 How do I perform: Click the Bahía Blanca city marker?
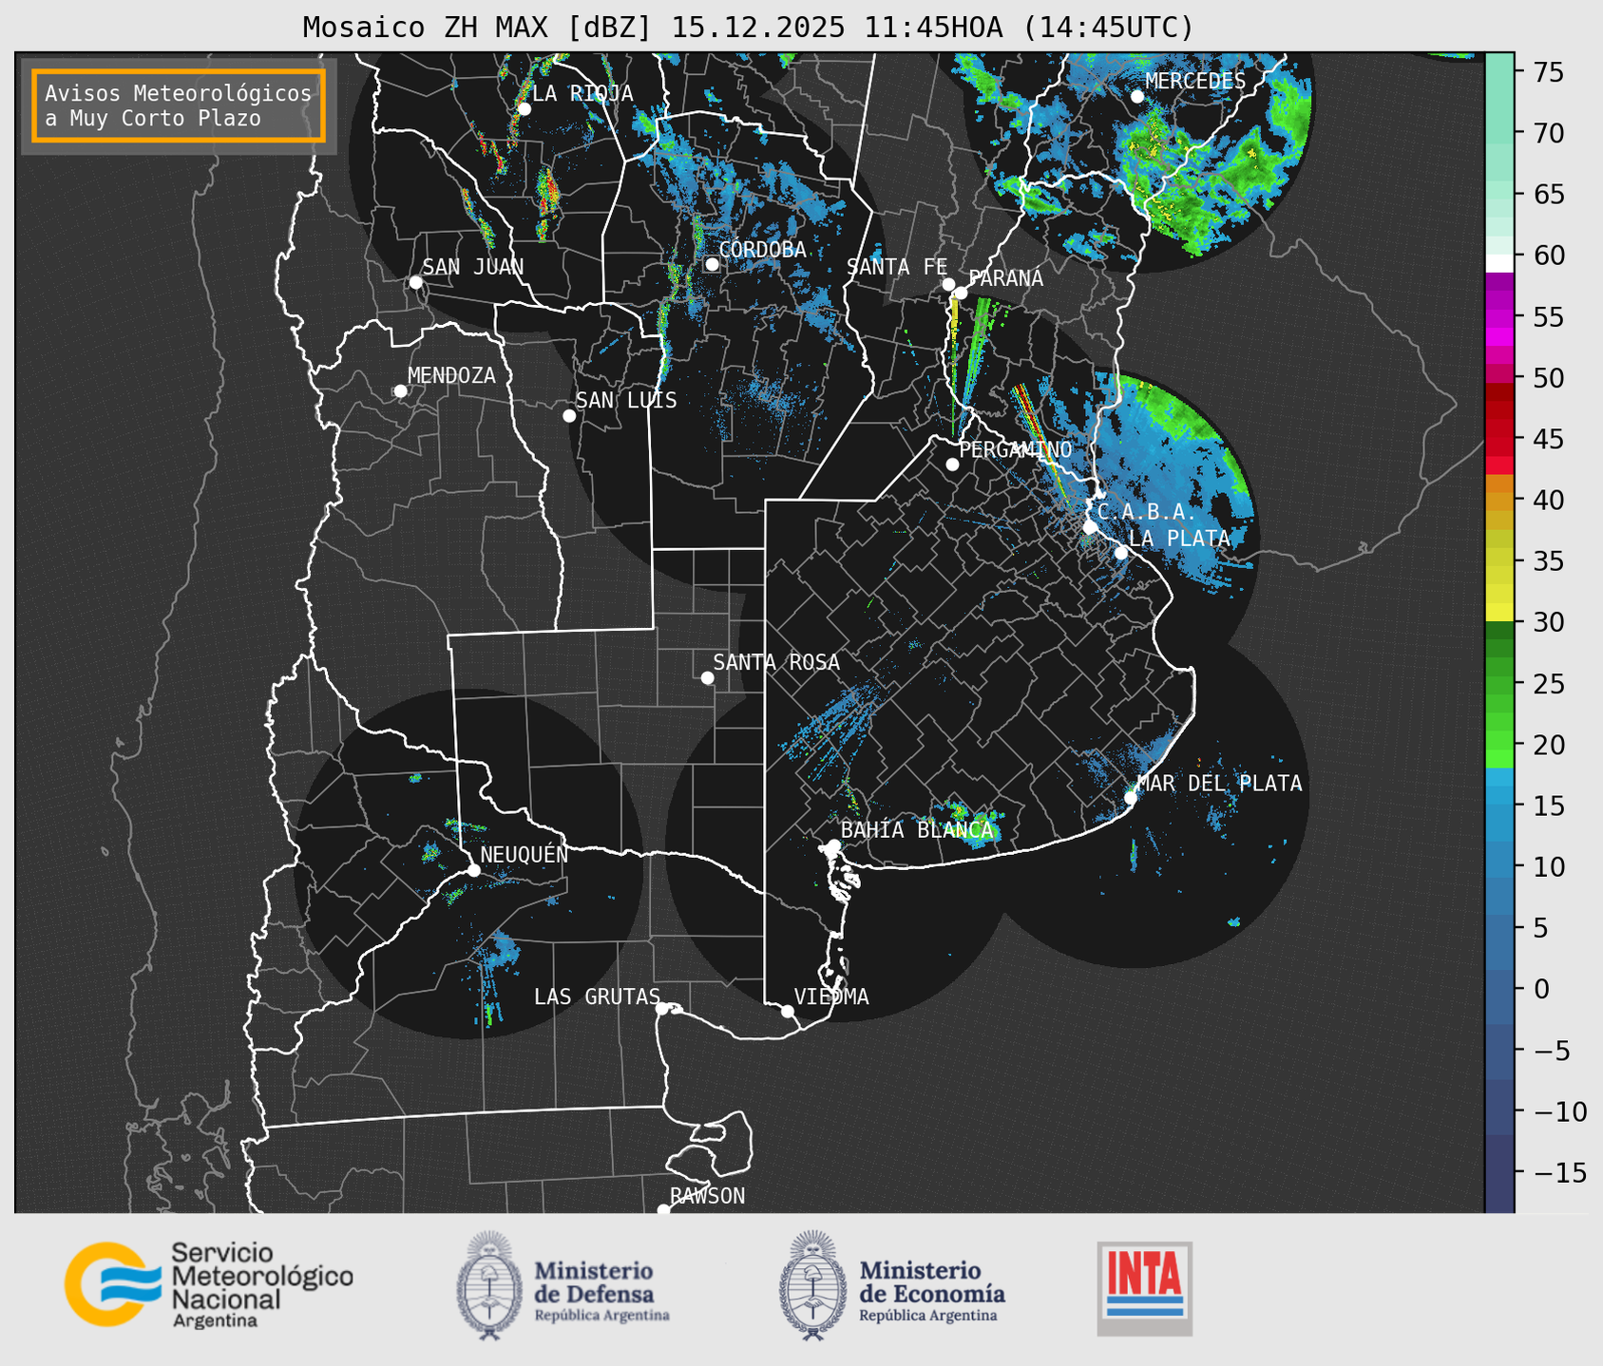[833, 845]
